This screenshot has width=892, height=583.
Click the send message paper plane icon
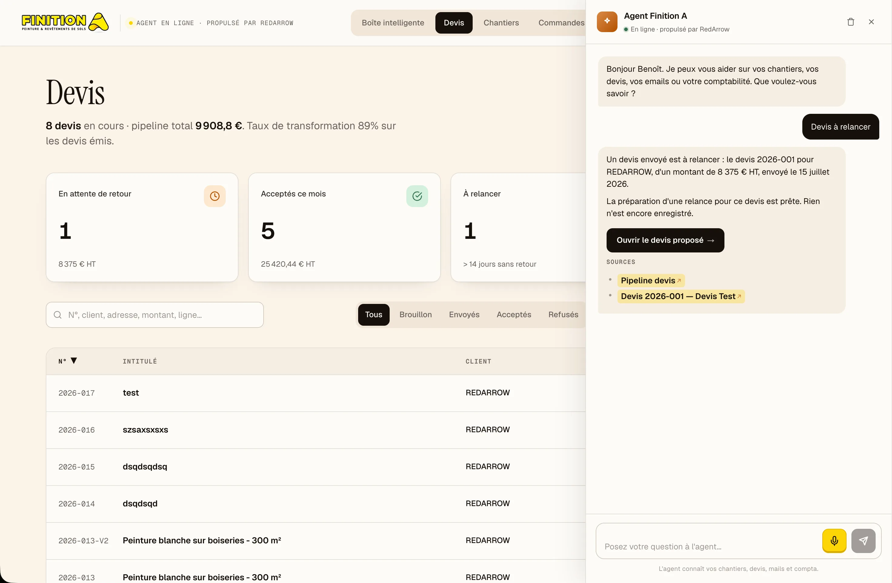click(x=863, y=540)
